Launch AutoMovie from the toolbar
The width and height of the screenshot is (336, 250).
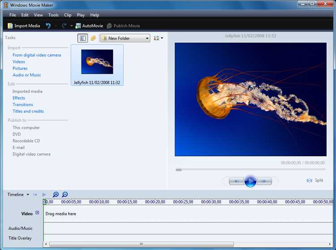tap(89, 26)
